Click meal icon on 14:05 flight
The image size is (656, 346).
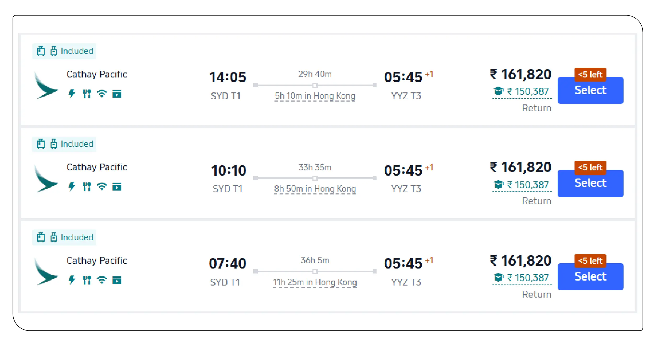(x=87, y=93)
